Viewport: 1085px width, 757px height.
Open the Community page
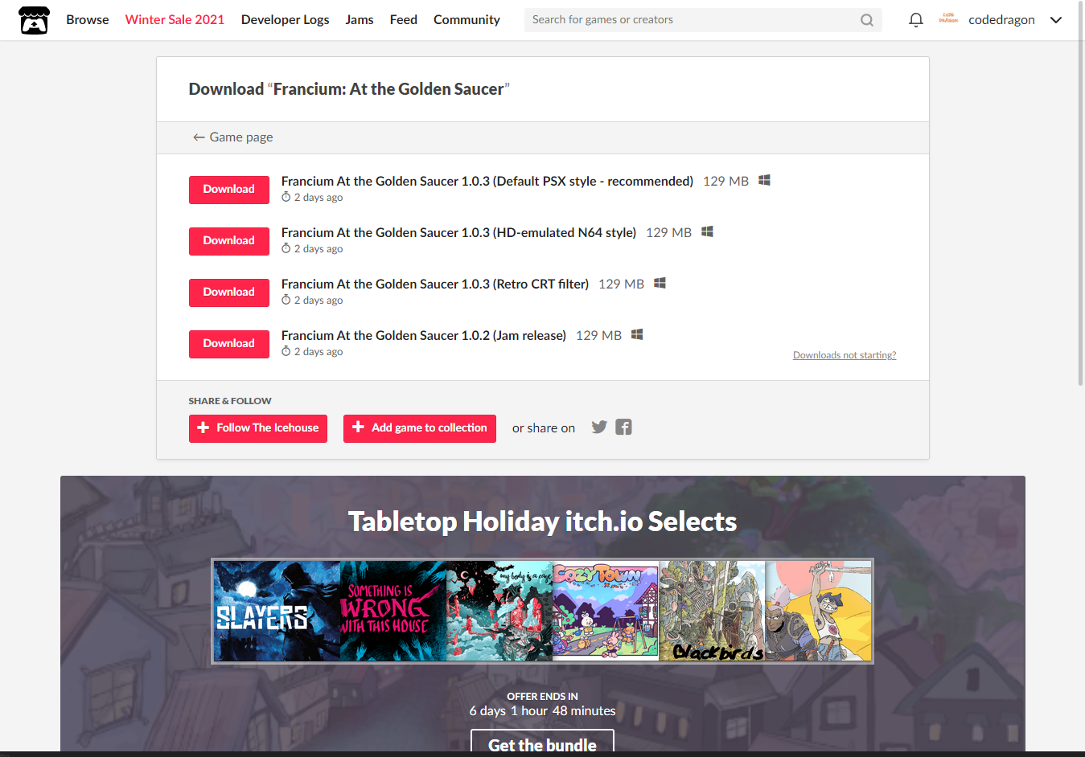(x=466, y=20)
